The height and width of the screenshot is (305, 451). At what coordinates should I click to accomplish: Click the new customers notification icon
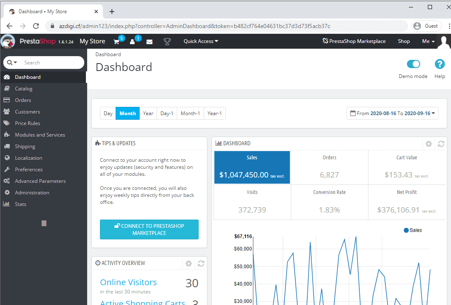point(133,41)
